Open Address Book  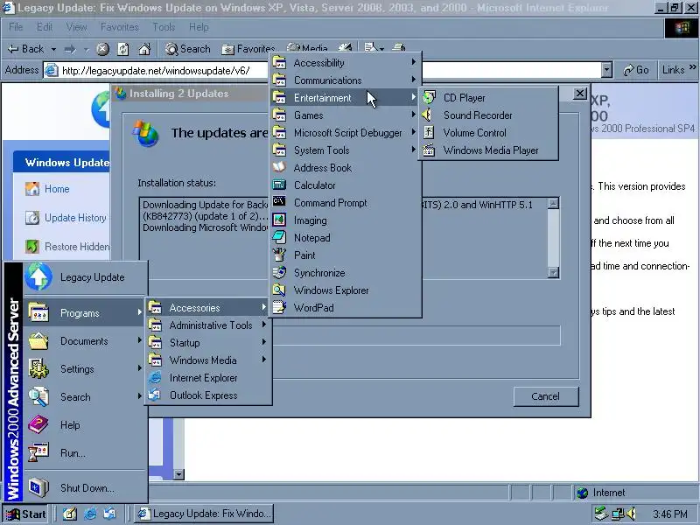[x=346, y=168]
